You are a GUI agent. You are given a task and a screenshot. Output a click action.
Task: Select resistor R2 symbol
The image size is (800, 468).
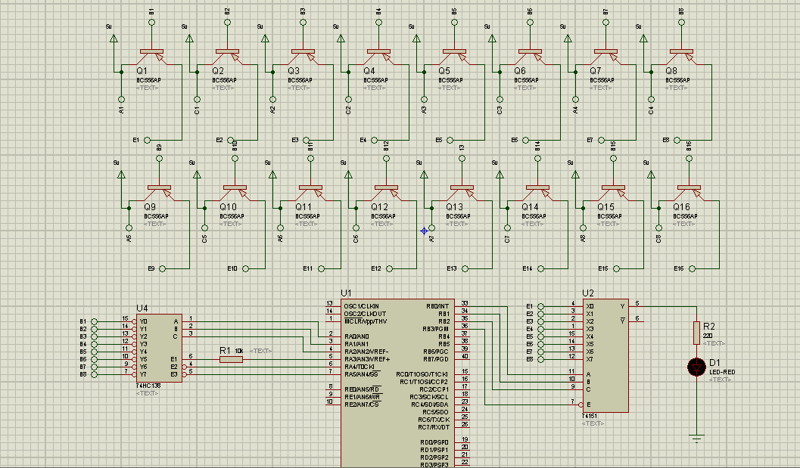point(696,333)
